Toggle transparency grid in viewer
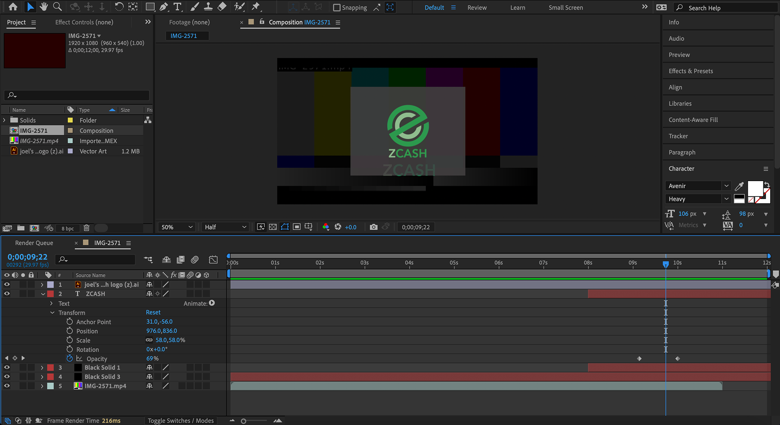 [x=273, y=227]
